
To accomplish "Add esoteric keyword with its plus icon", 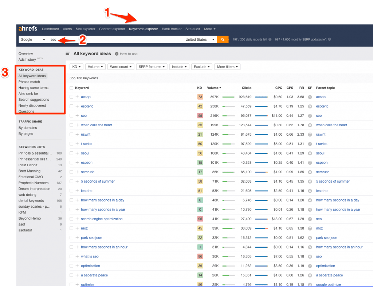I will [x=77, y=106].
